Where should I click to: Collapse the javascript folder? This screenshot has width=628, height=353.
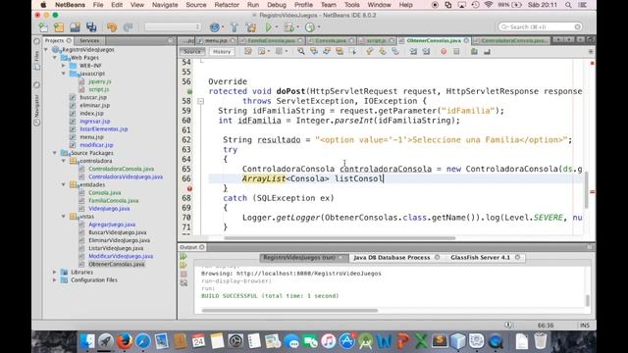[x=63, y=74]
